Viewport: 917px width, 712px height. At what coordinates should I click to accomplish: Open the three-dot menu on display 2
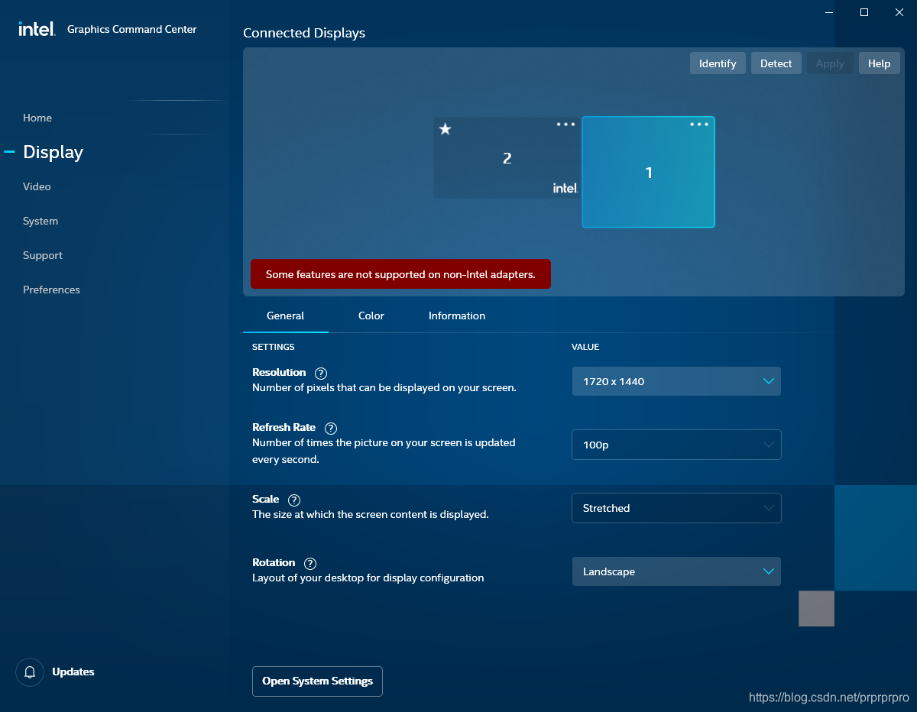click(565, 124)
